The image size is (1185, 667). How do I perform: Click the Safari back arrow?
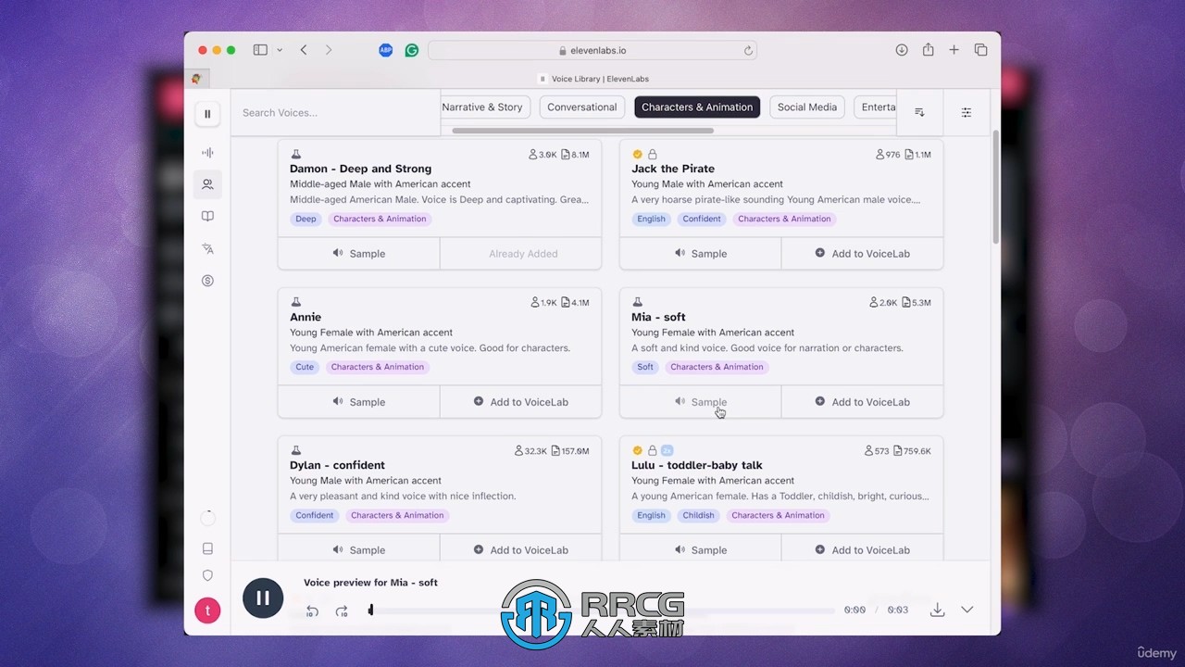click(304, 50)
